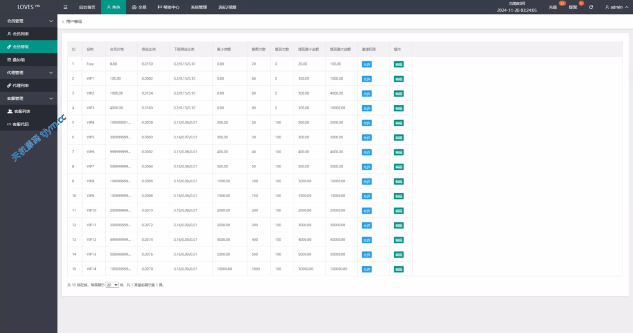This screenshot has height=333, width=633.
Task: Toggle 允许 invite permission for VIP3
Action: click(367, 108)
